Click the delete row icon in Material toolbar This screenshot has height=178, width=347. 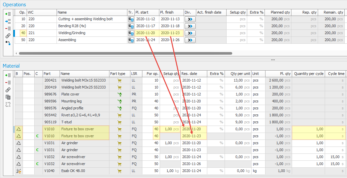point(8,83)
